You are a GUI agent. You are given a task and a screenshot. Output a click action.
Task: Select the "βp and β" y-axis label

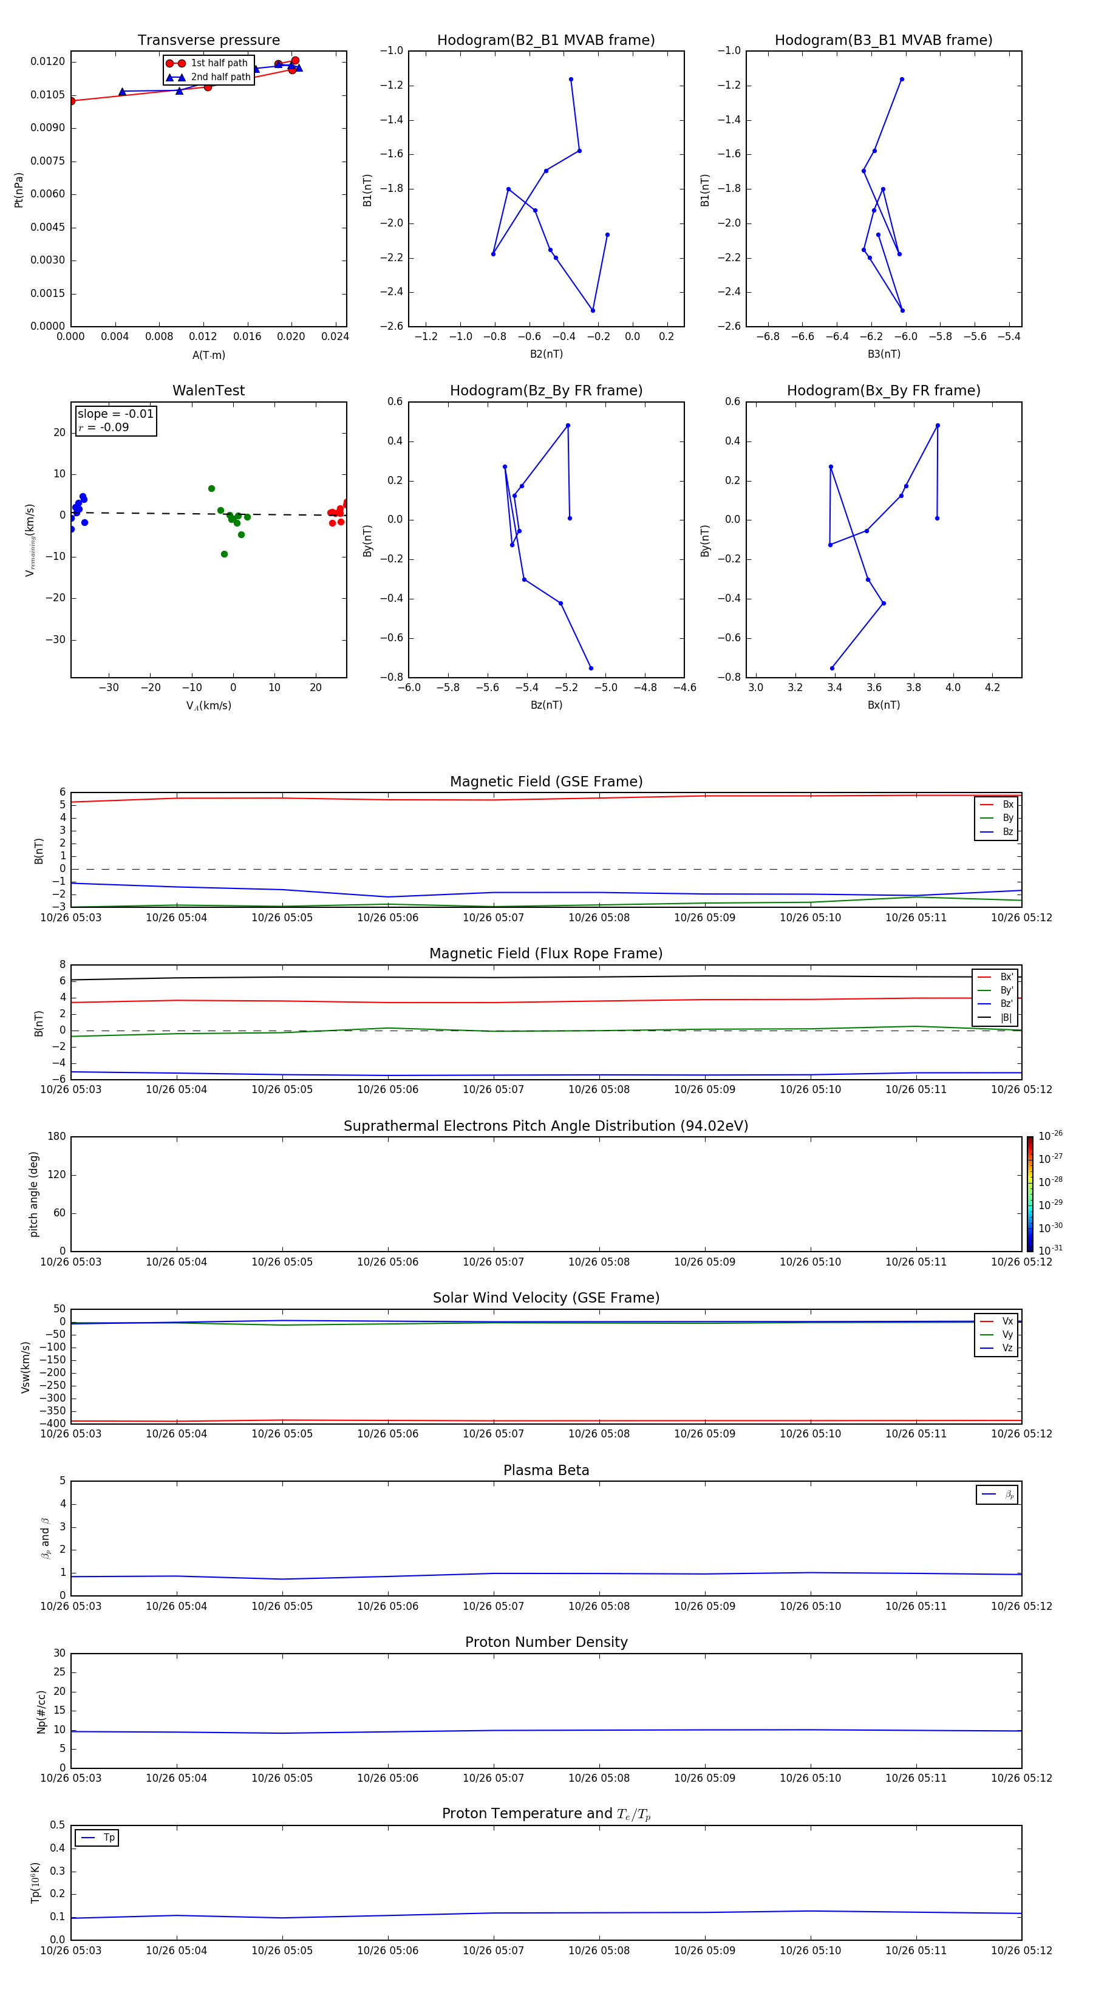click(46, 1538)
